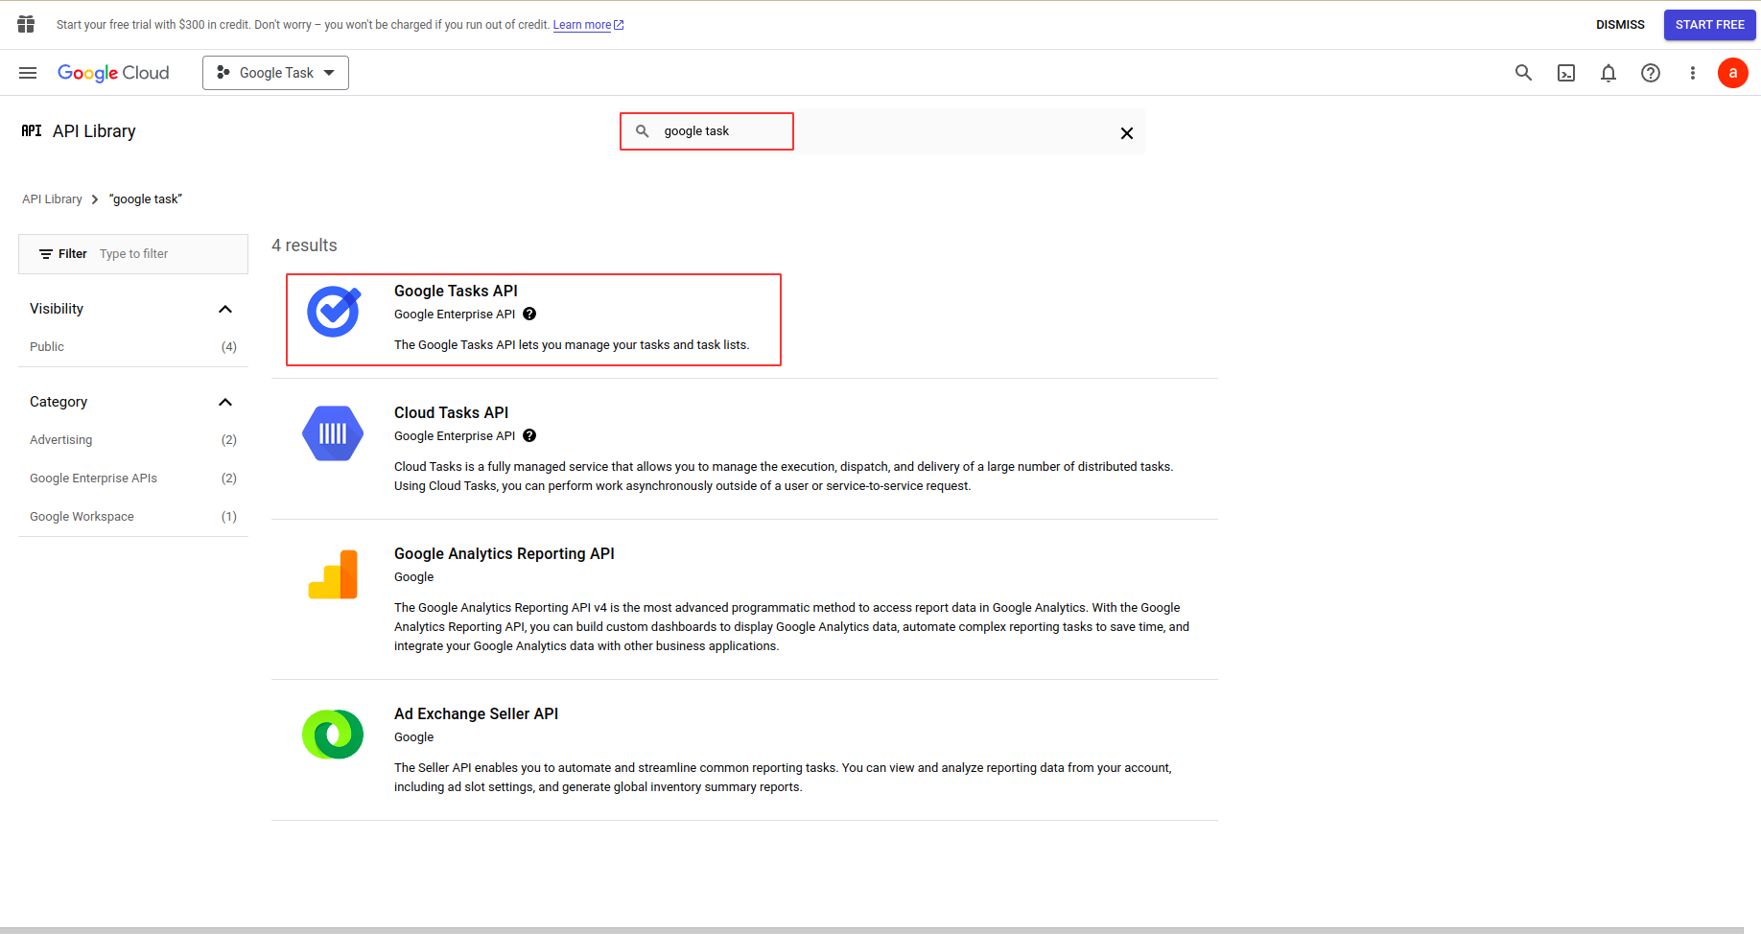
Task: Dismiss the free trial banner
Action: (x=1620, y=25)
